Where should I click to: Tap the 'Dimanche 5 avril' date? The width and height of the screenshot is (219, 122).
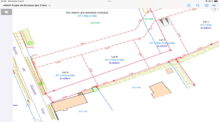click(16, 1)
